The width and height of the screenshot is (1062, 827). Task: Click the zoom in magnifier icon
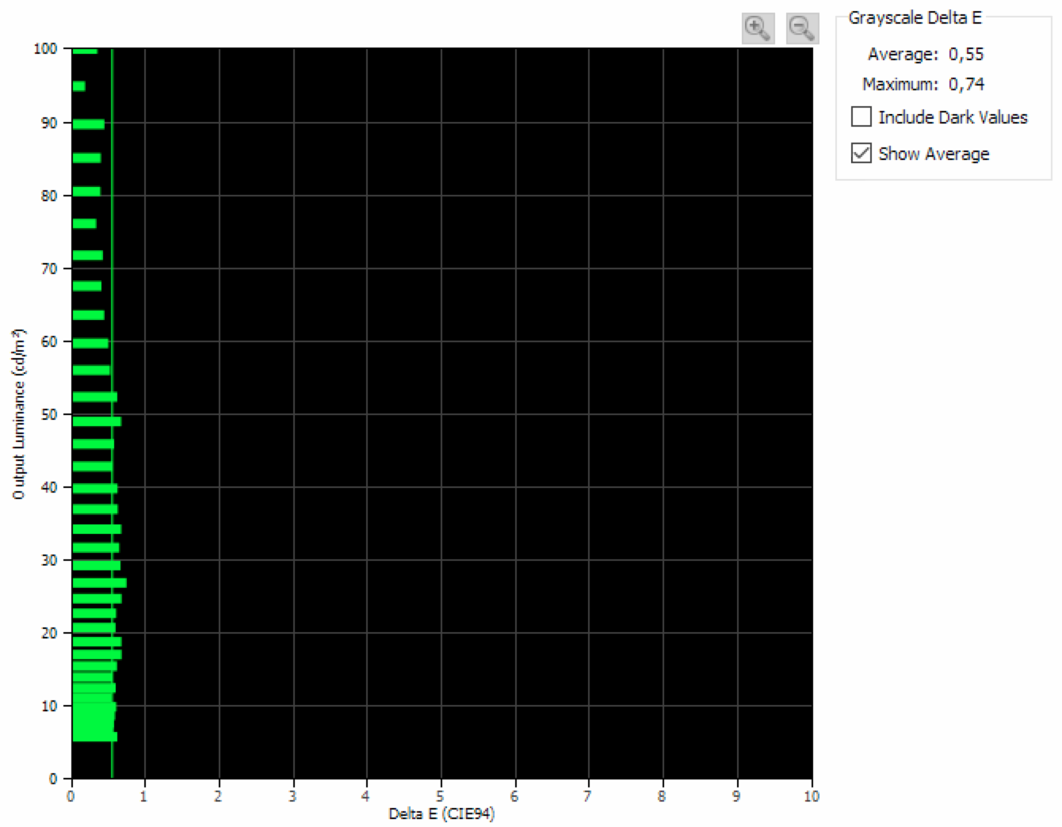click(758, 29)
